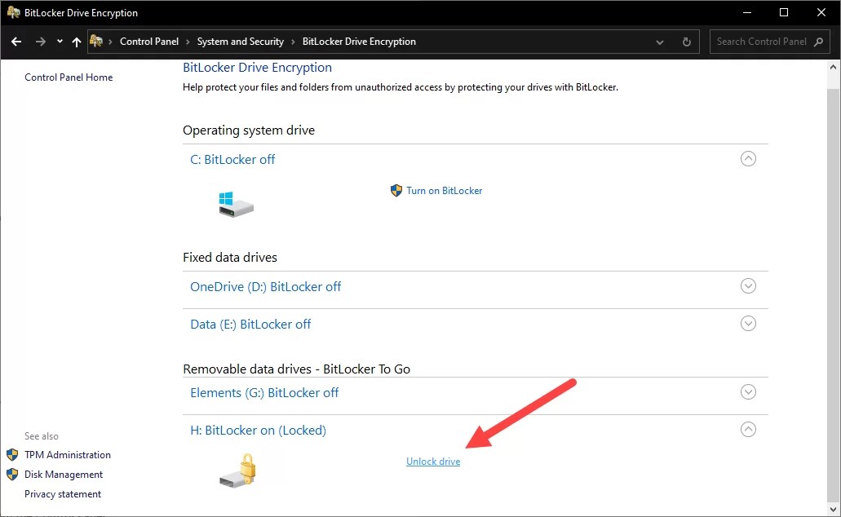Click the back navigation arrow
The height and width of the screenshot is (517, 841).
point(16,42)
